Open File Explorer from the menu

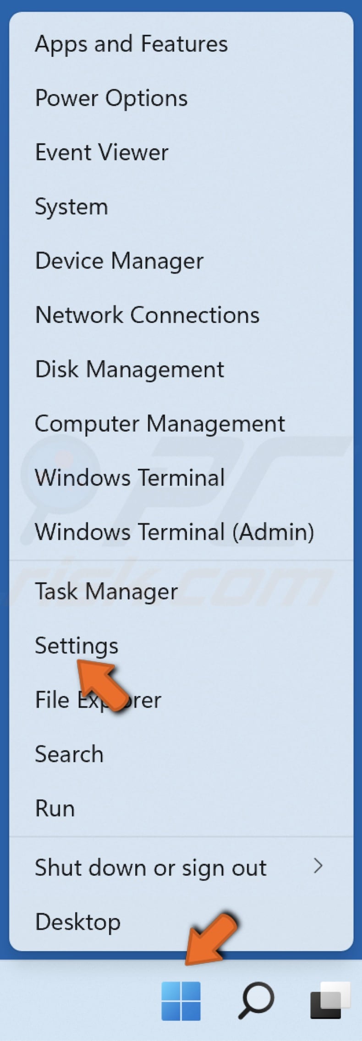(98, 699)
